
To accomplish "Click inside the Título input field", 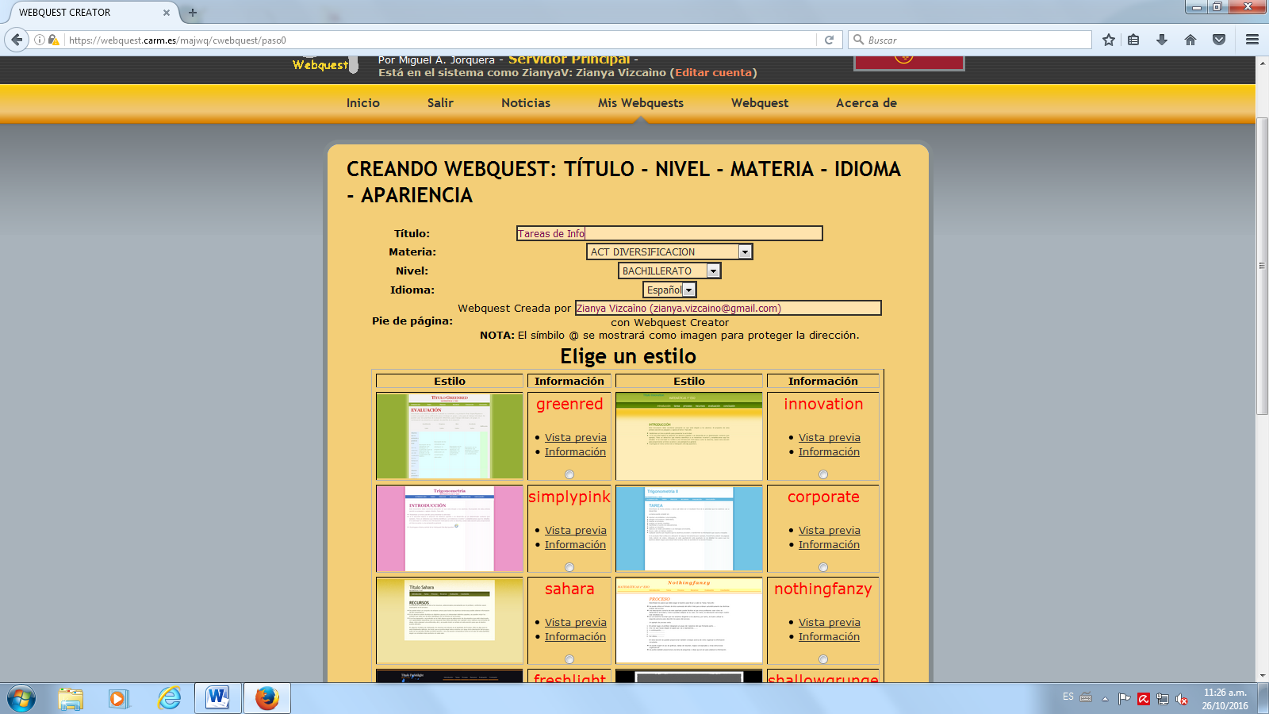I will (x=669, y=233).
